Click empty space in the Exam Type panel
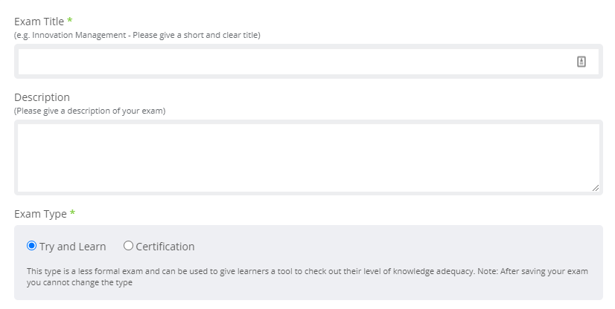 point(392,247)
